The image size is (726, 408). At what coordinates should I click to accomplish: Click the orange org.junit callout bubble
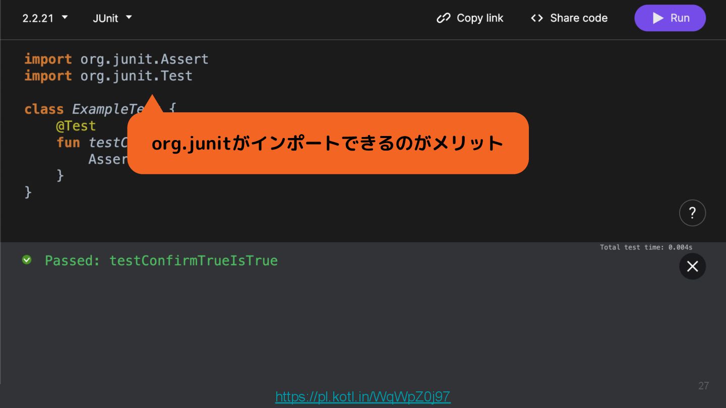(328, 144)
